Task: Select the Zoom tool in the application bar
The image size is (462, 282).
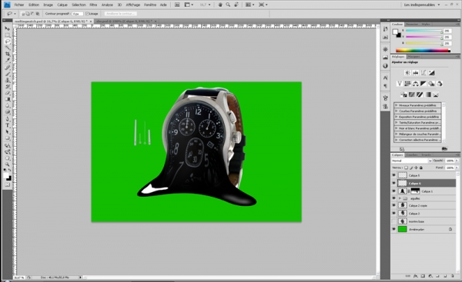Action: click(228, 5)
